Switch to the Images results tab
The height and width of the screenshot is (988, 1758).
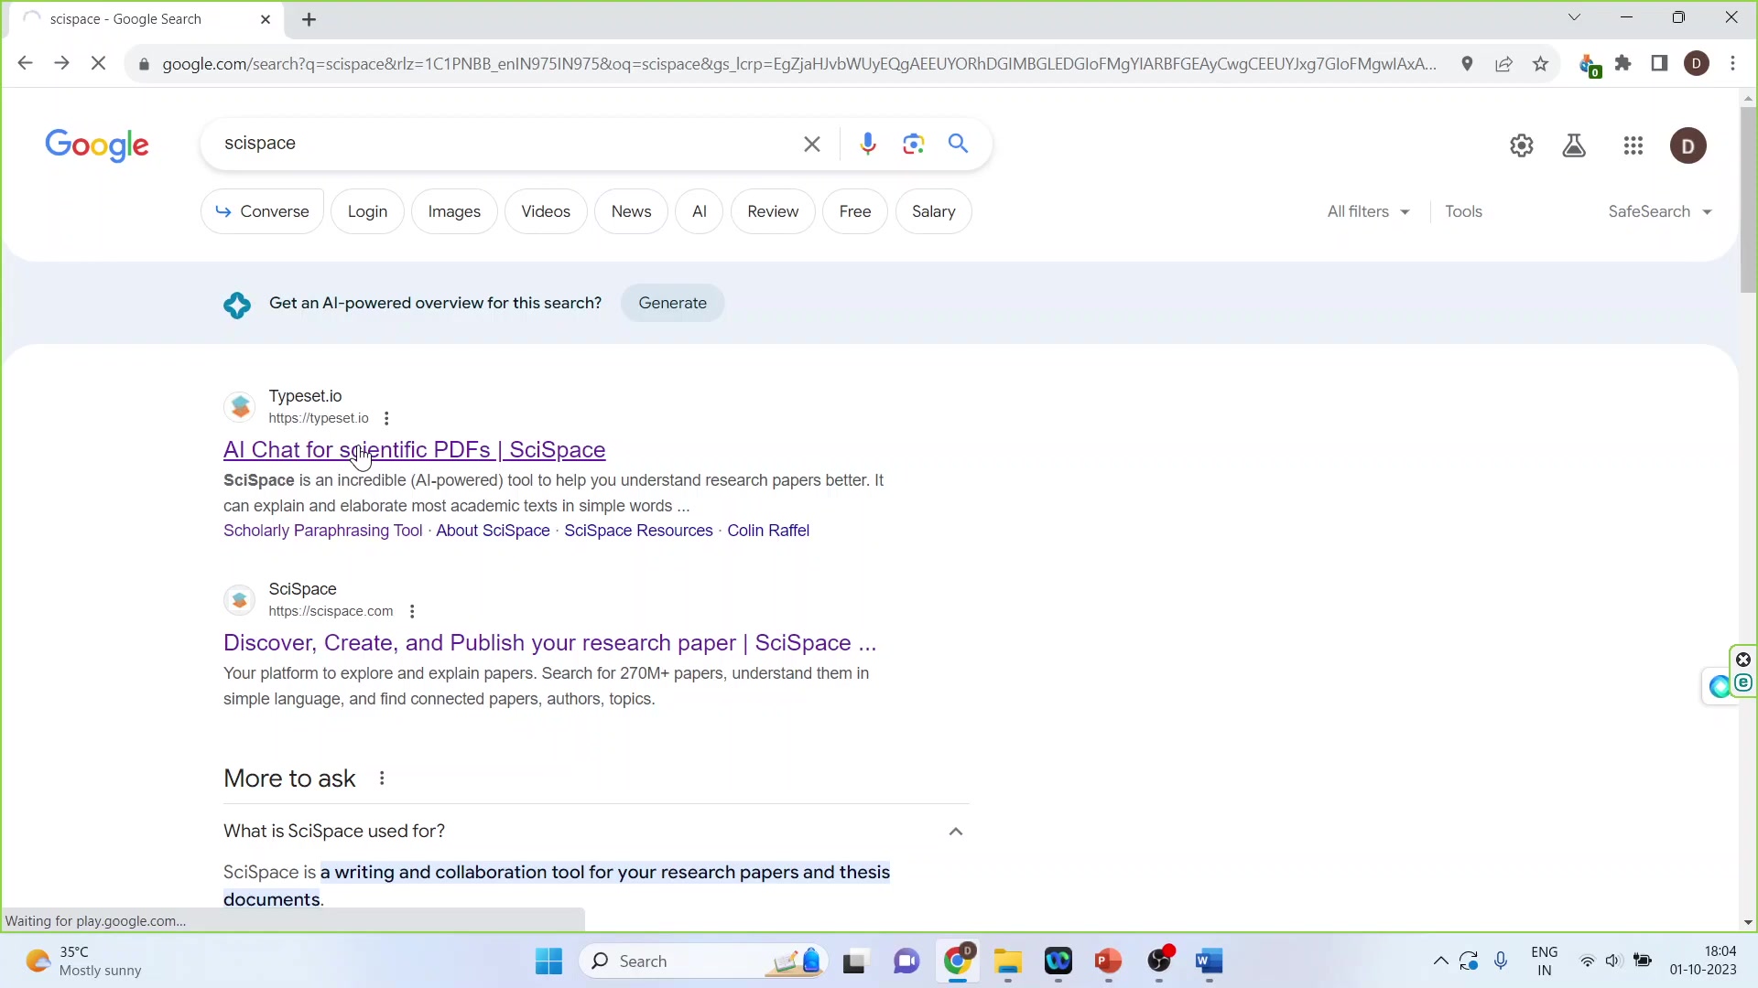click(454, 211)
